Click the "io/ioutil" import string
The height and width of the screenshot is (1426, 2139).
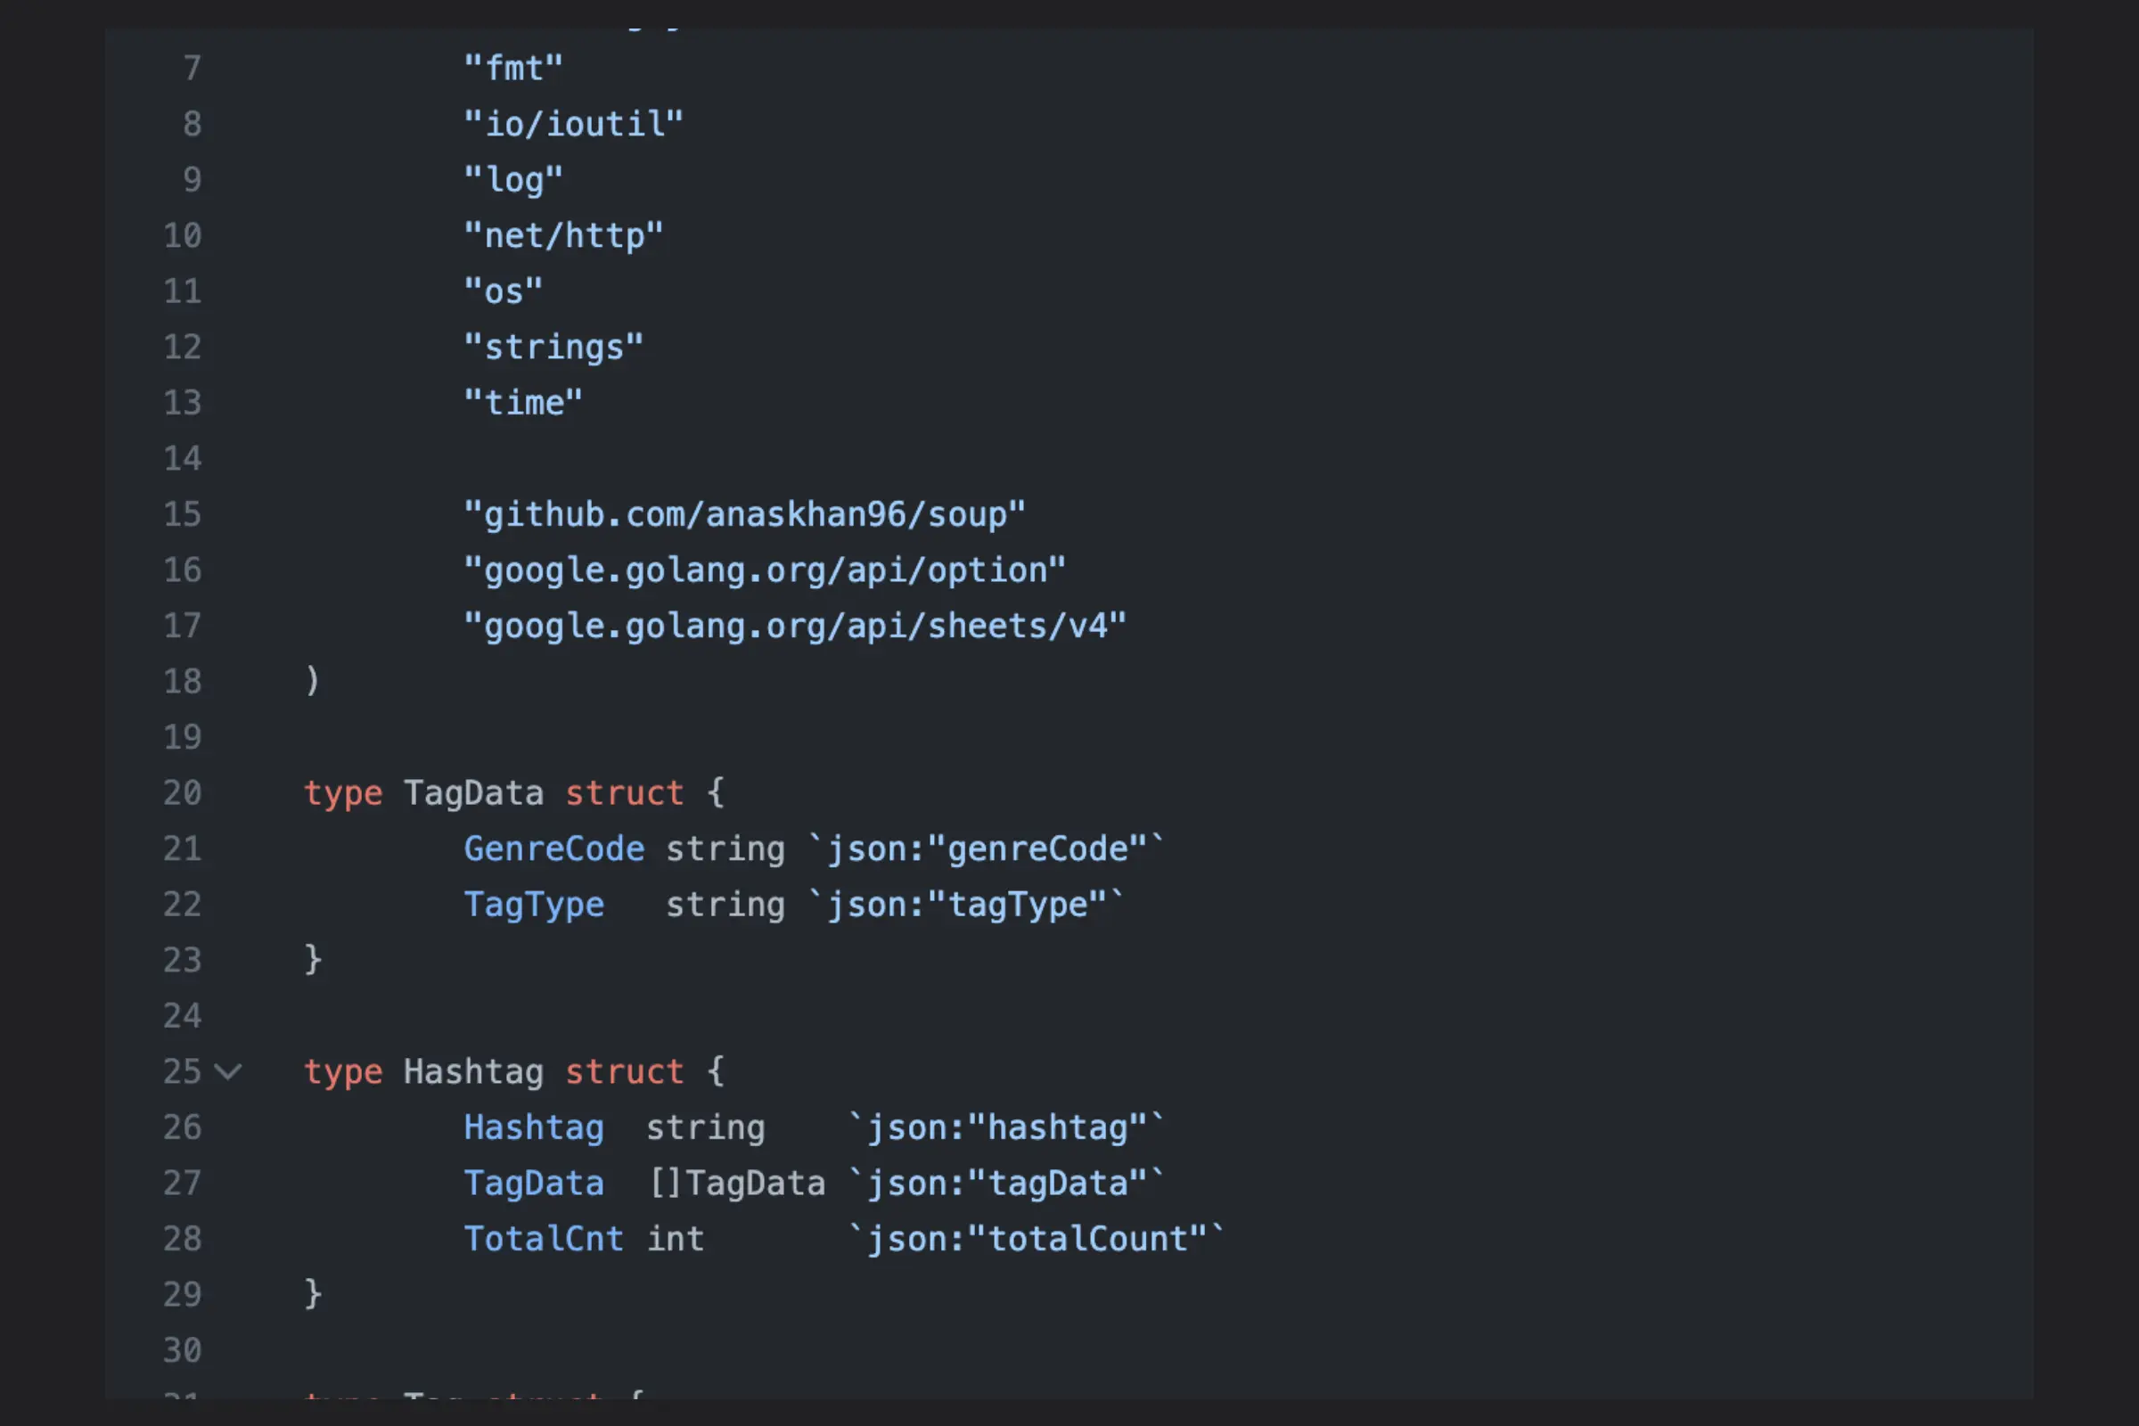click(574, 125)
